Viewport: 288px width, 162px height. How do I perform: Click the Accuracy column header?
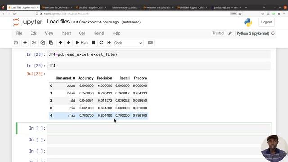[x=86, y=78]
